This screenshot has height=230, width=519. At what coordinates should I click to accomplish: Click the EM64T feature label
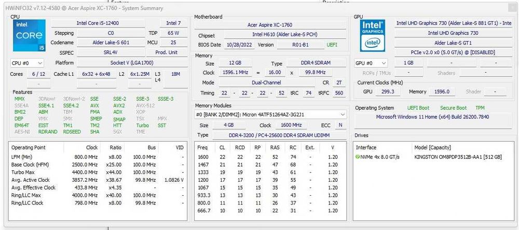point(22,126)
